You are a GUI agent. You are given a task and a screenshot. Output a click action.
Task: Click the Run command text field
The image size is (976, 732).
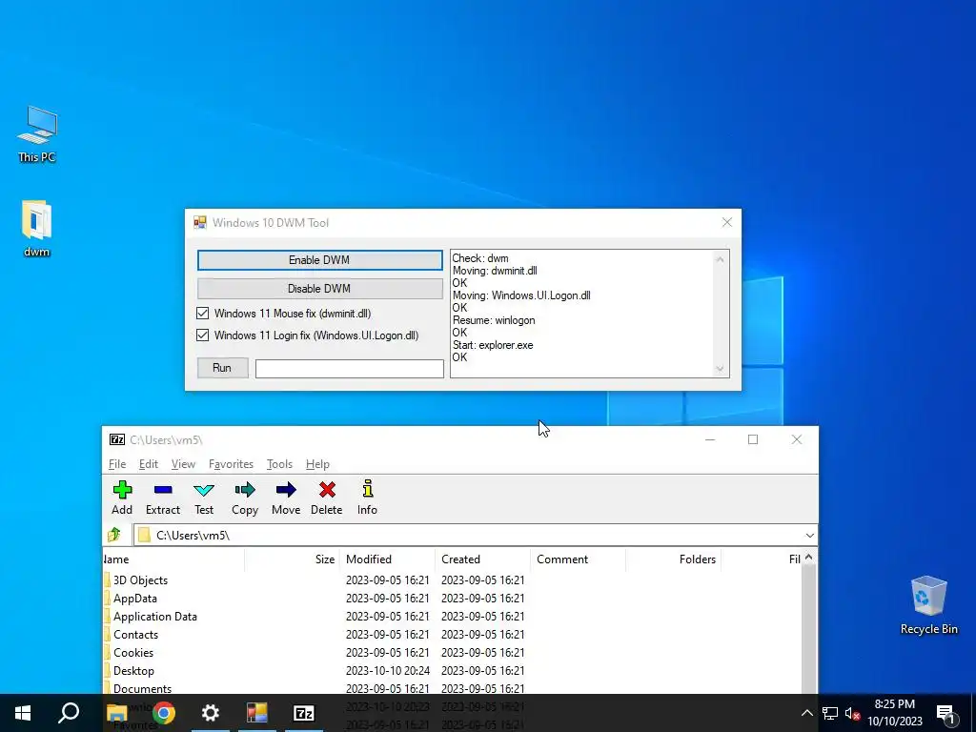[349, 369]
